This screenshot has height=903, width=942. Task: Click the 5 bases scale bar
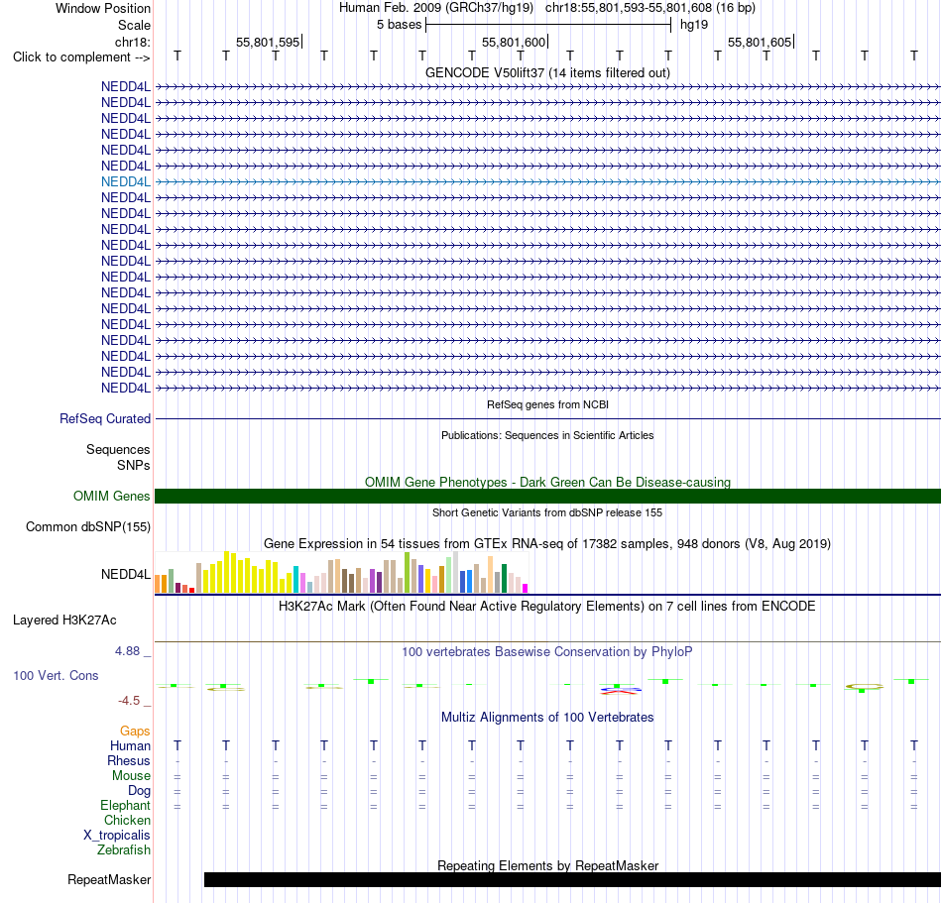tap(548, 25)
